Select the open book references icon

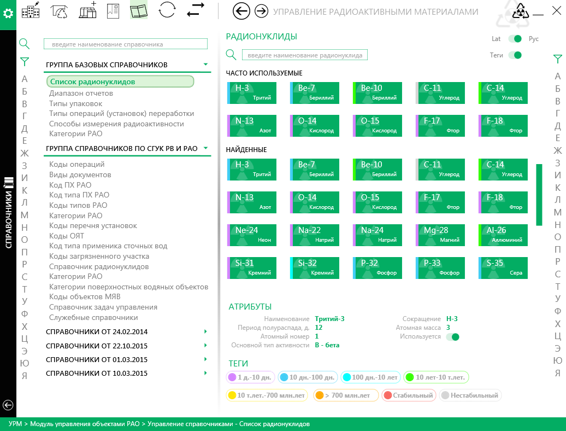(139, 11)
